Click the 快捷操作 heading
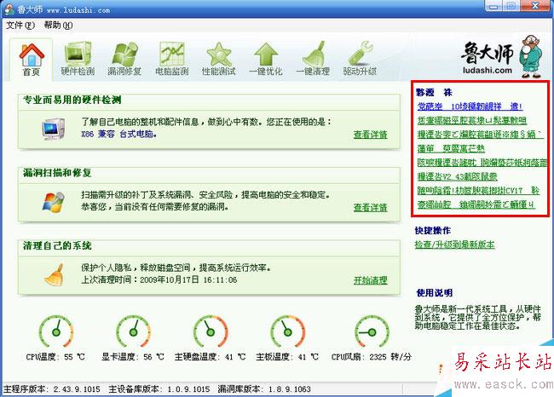Image resolution: width=554 pixels, height=397 pixels. tap(433, 231)
